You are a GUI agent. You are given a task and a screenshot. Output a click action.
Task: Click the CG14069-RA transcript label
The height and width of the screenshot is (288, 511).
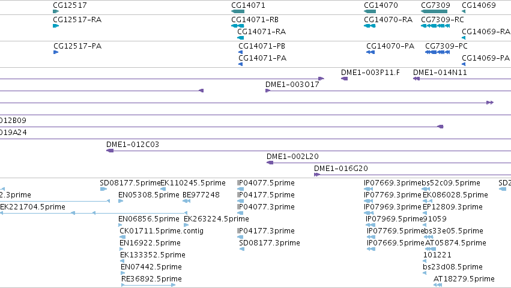click(486, 32)
